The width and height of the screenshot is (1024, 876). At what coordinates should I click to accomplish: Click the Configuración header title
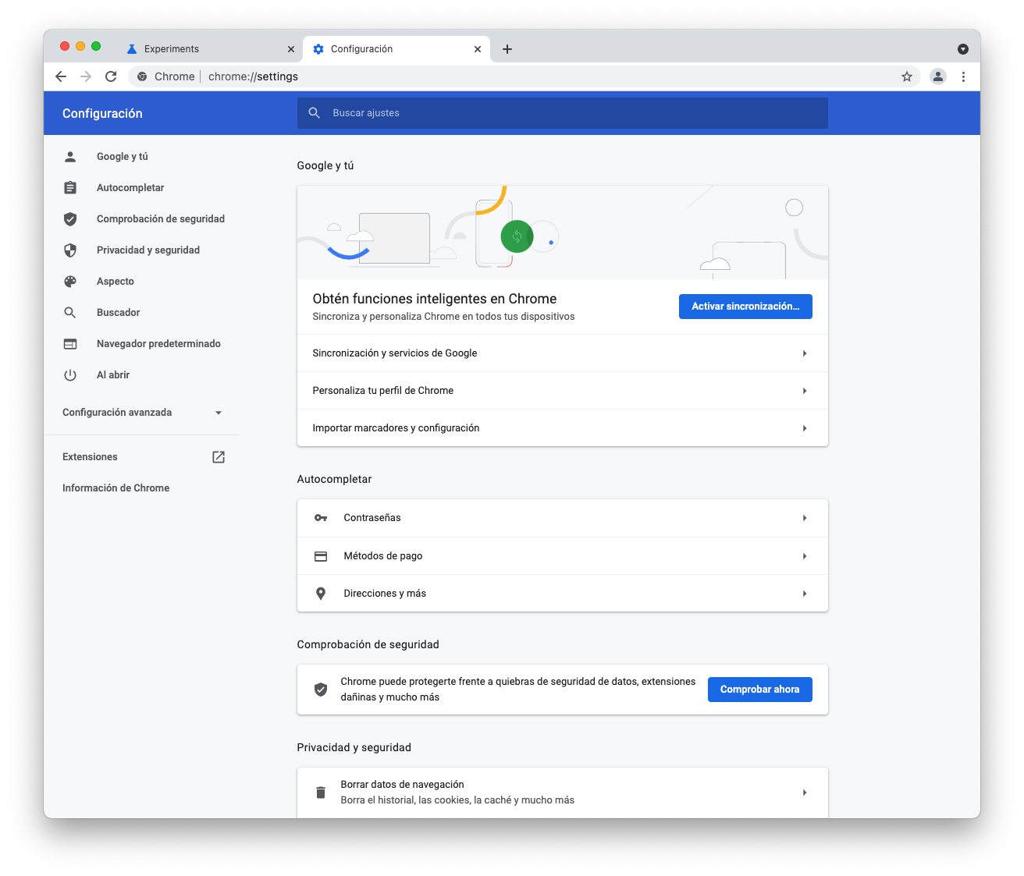pyautogui.click(x=102, y=113)
